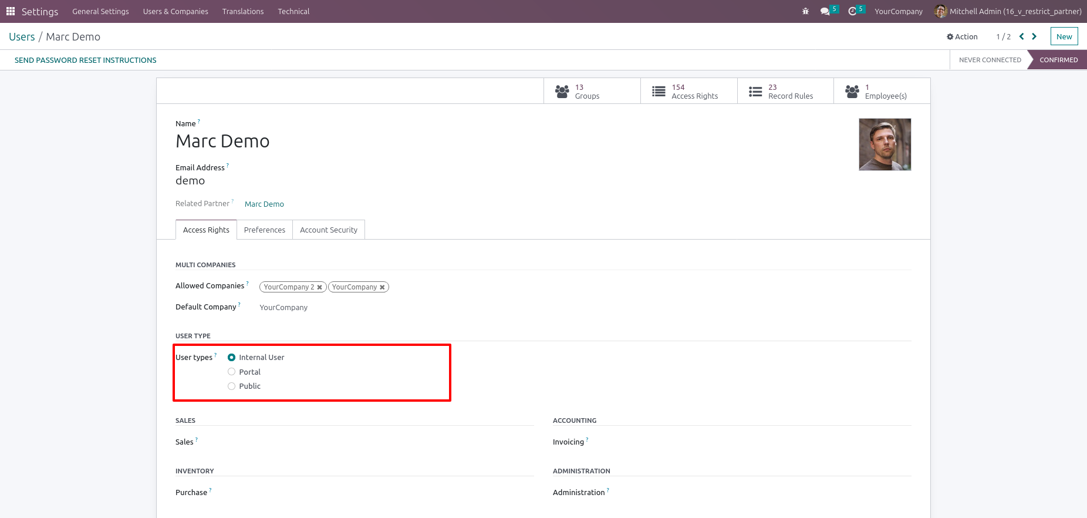This screenshot has height=518, width=1087.
Task: Remove YourCompany 2 tag
Action: [x=320, y=287]
